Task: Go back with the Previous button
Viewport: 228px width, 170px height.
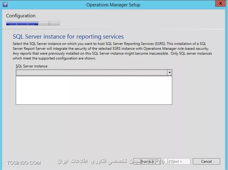Action: coord(147,162)
